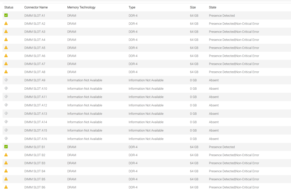Select the DIMM SLOT A12 connector name
The height and width of the screenshot is (189, 291).
tap(36, 105)
